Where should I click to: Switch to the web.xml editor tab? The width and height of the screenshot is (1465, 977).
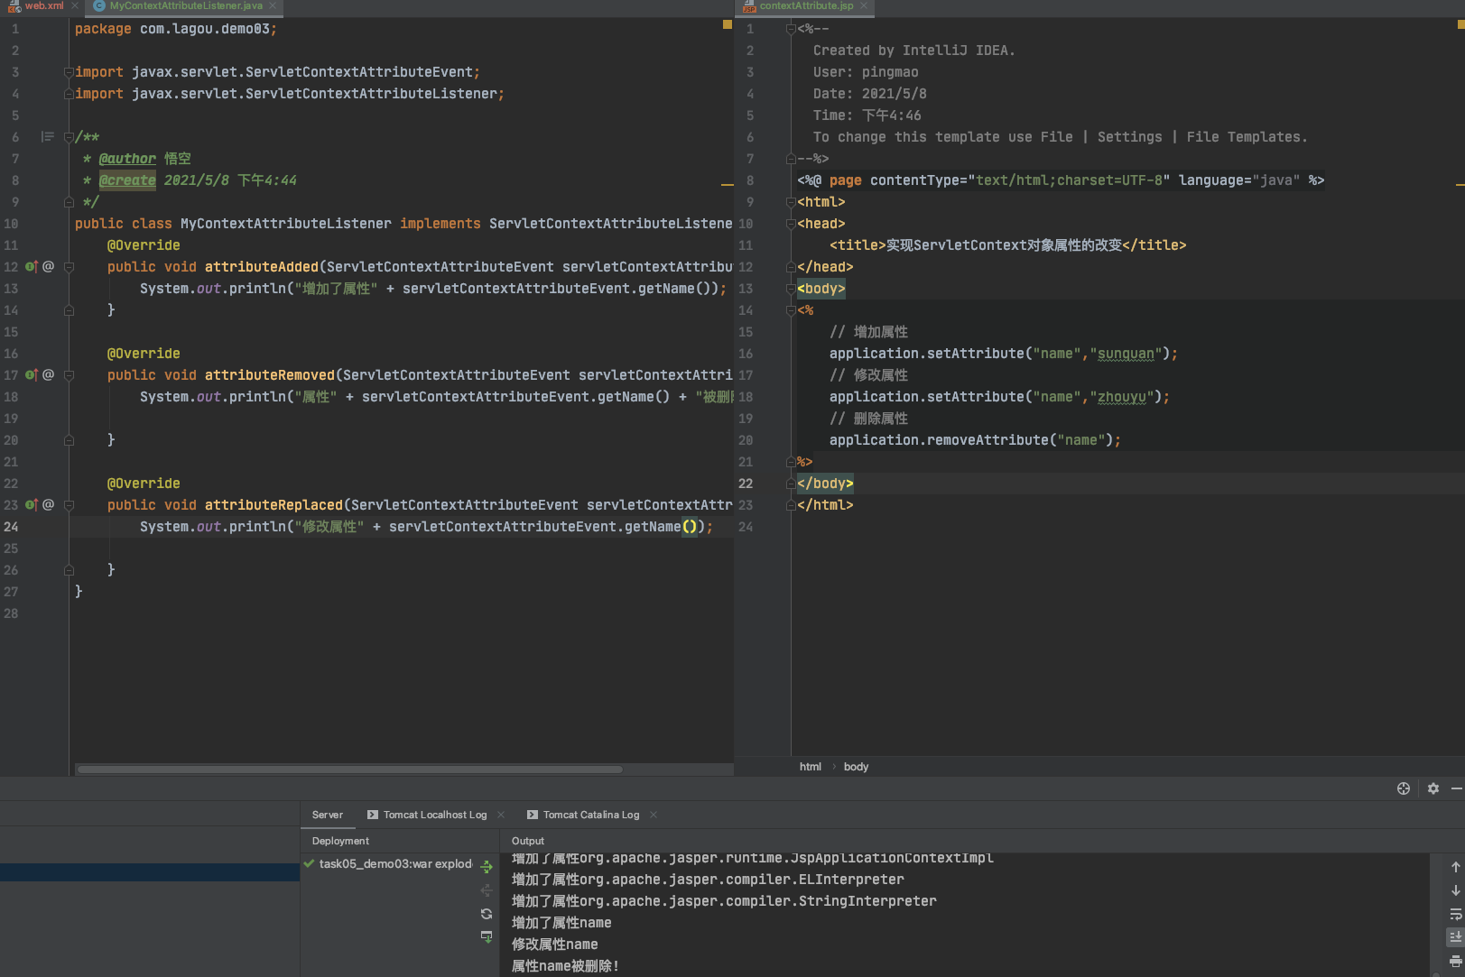tap(43, 6)
